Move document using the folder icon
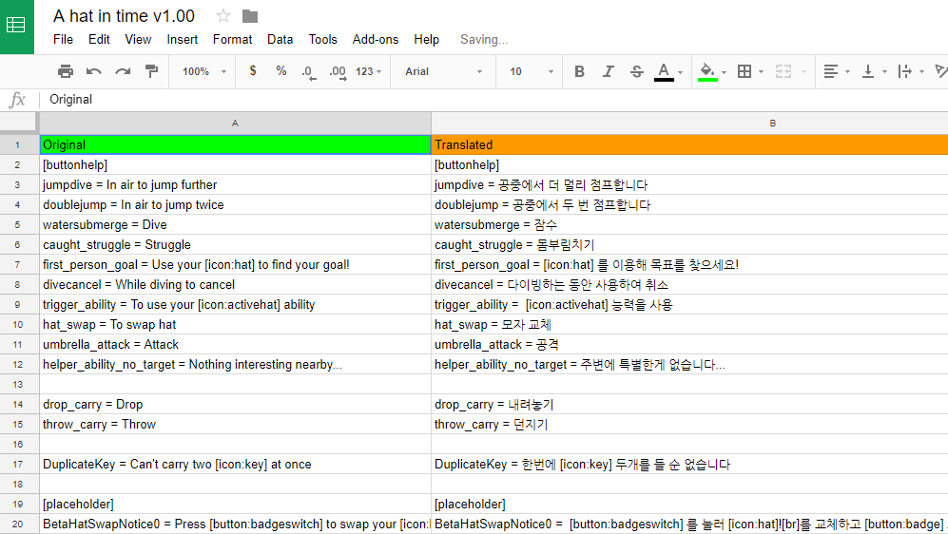Viewport: 948px width, 534px height. click(x=250, y=16)
